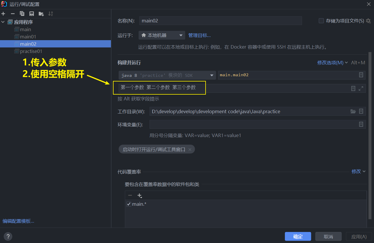Save the run configuration
374x243 pixels.
(32, 14)
